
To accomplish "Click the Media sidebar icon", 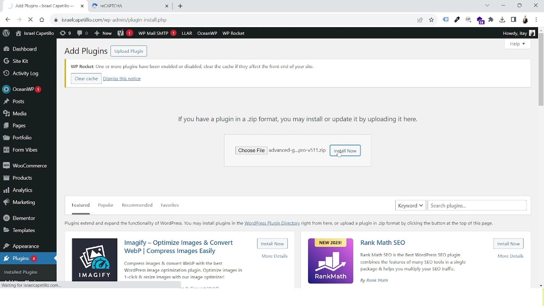I will click(x=6, y=113).
